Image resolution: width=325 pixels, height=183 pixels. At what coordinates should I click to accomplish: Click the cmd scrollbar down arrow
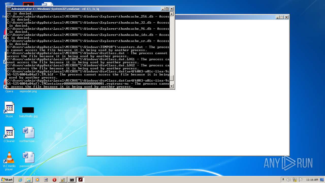(172, 86)
